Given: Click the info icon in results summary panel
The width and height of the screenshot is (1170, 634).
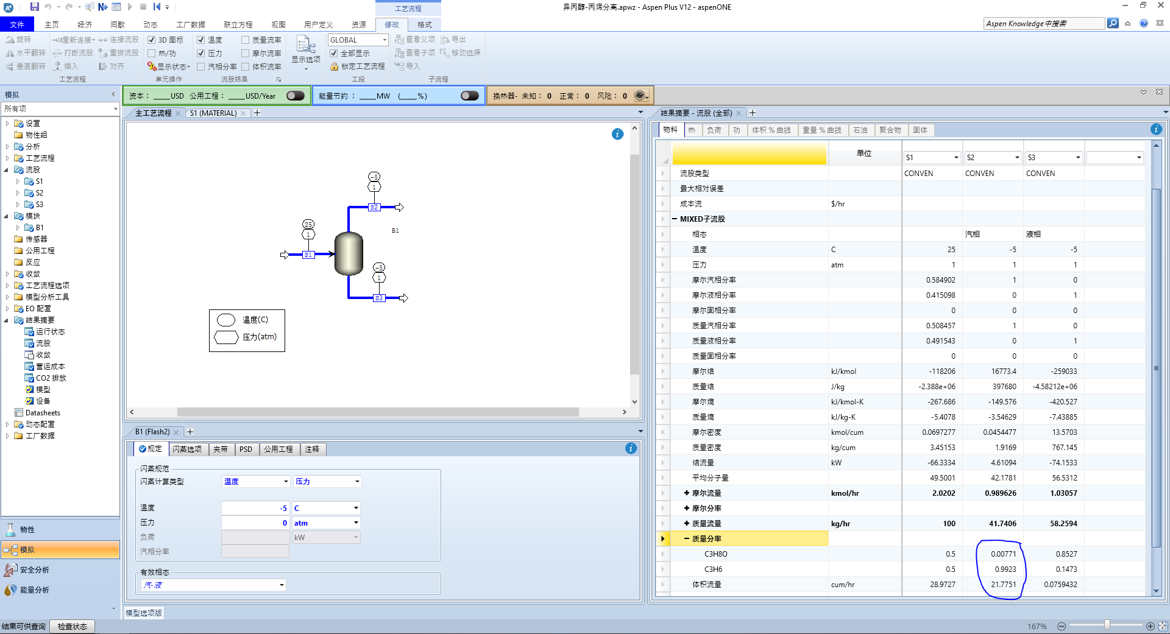Looking at the screenshot, I should (x=1156, y=129).
